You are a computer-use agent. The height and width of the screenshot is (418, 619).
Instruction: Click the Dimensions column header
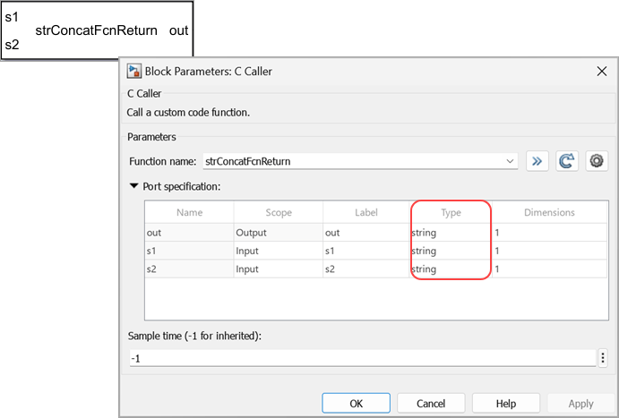click(548, 213)
